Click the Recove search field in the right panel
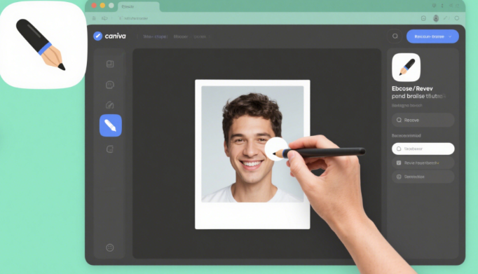This screenshot has height=274, width=478. [x=423, y=120]
